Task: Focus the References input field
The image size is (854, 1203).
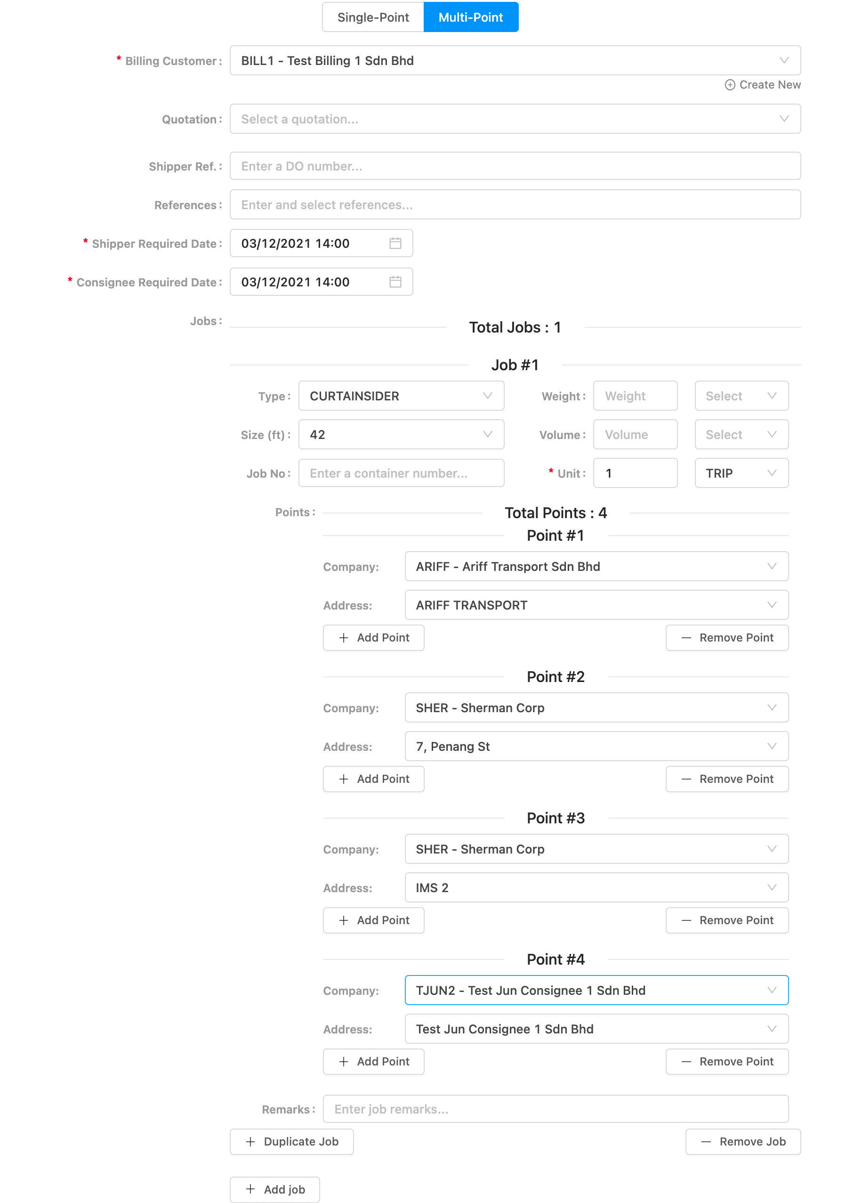Action: [515, 204]
